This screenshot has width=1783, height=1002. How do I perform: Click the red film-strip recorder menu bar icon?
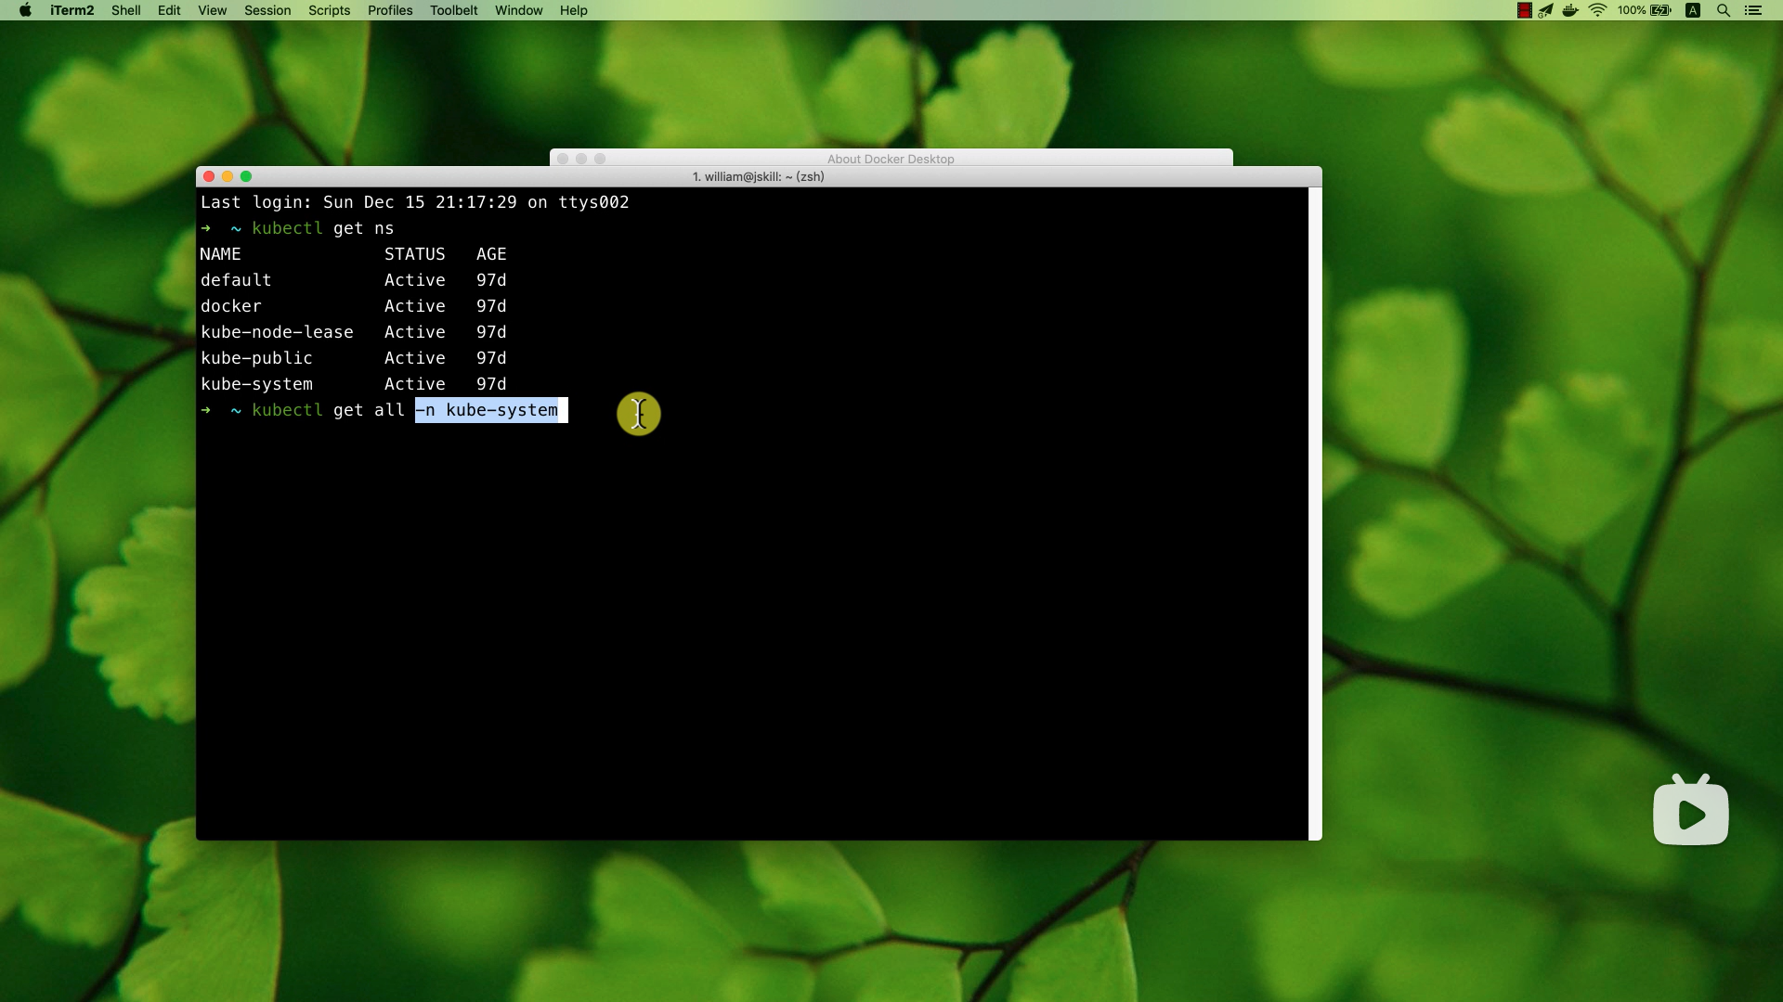point(1524,10)
